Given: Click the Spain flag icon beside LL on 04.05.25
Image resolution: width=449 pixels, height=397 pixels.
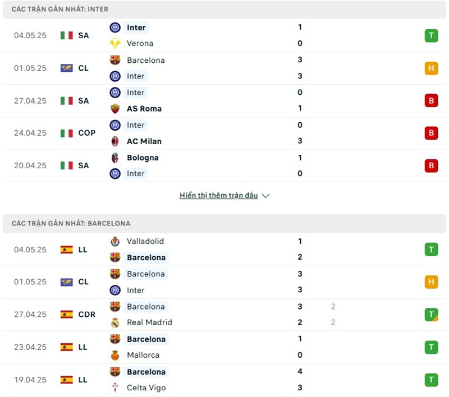Looking at the screenshot, I should coord(67,250).
